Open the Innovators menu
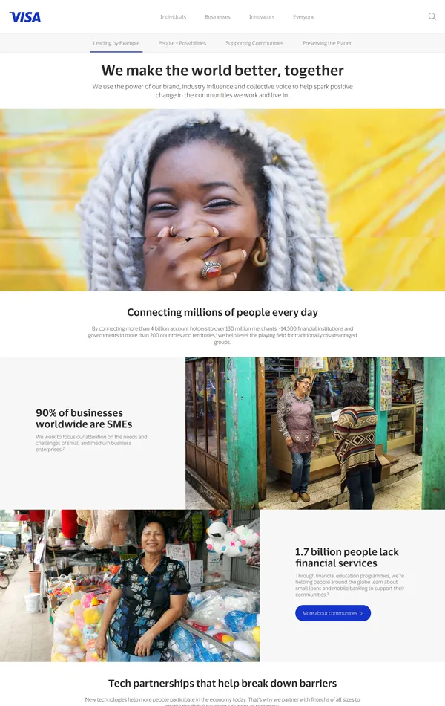 [x=262, y=16]
